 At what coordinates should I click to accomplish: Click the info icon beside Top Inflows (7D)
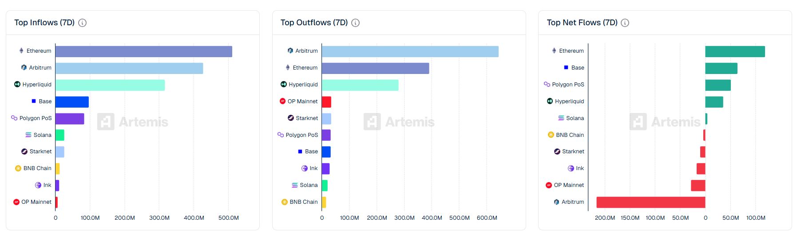click(82, 23)
